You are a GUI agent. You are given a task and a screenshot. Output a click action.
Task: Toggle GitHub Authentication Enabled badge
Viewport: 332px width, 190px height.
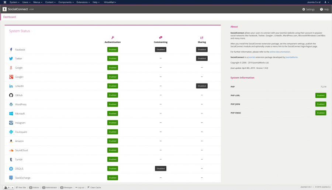(113, 95)
